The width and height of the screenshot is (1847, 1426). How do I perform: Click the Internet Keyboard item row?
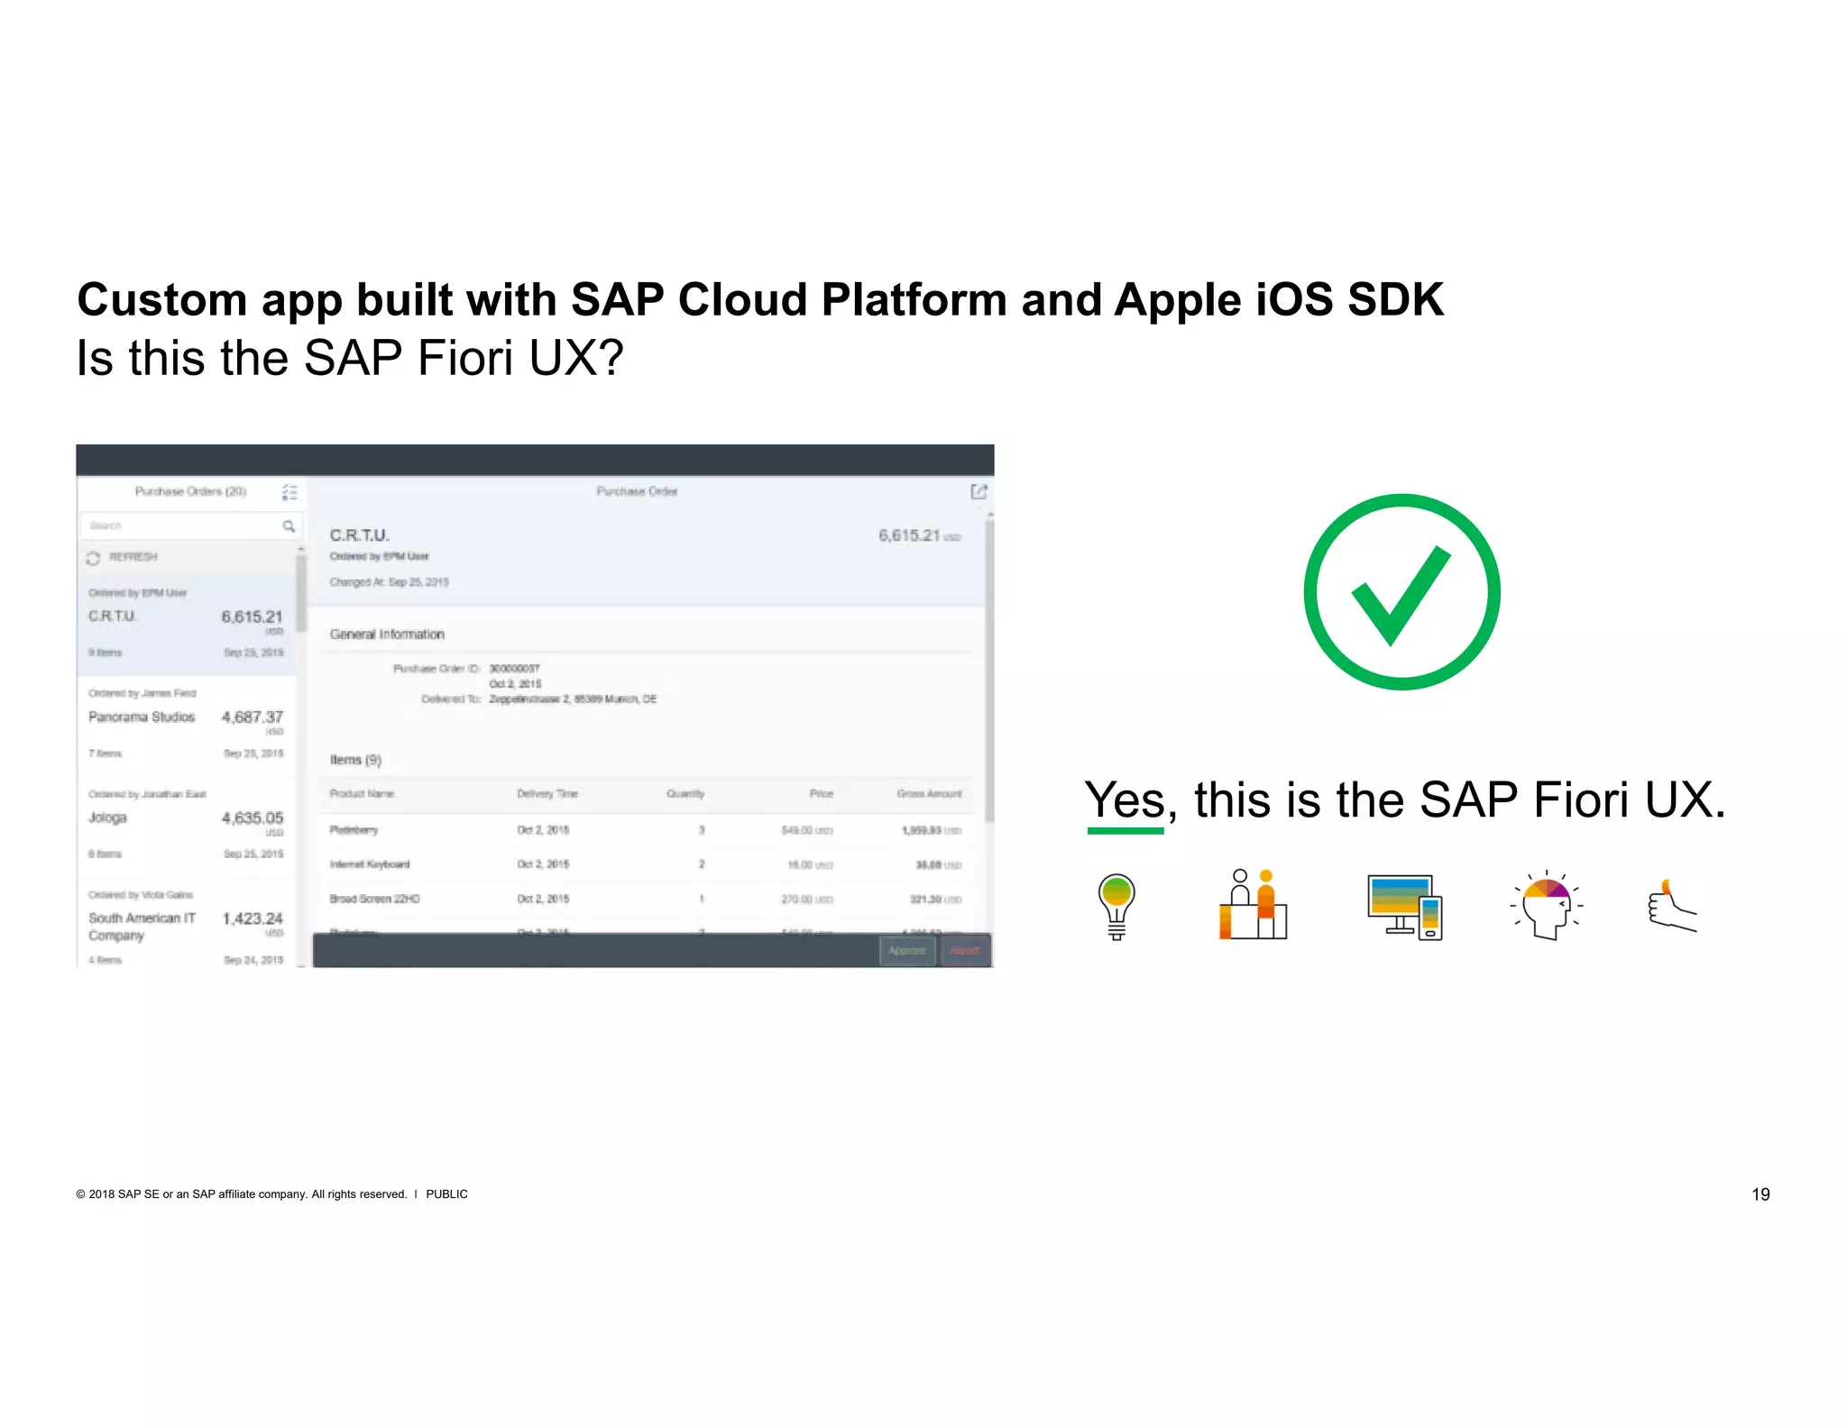click(646, 864)
